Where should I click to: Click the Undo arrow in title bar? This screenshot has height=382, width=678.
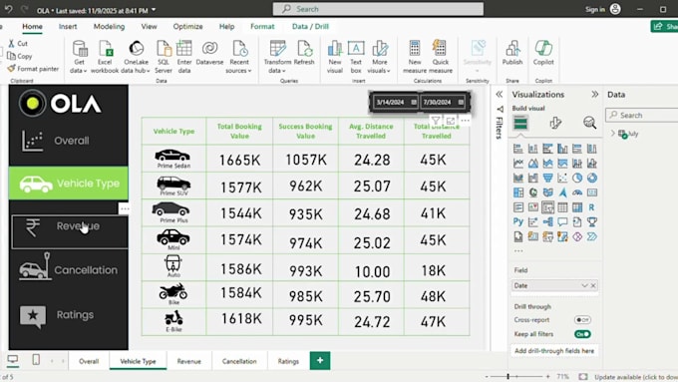[x=9, y=9]
